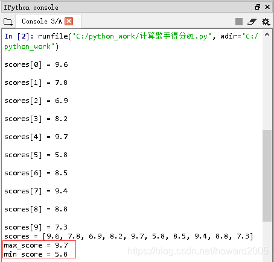Image resolution: width=274 pixels, height=262 pixels.
Task: Select the line scores[7] = 9.4
Action: click(36, 192)
